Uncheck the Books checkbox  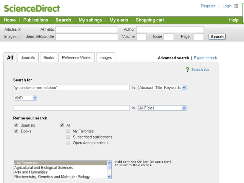pyautogui.click(x=16, y=131)
